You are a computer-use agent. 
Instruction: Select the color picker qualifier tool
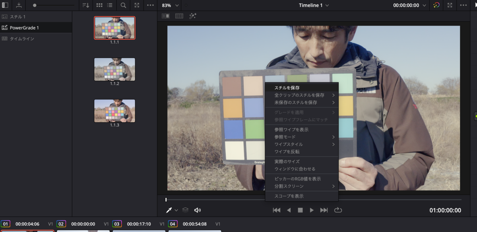pyautogui.click(x=168, y=210)
